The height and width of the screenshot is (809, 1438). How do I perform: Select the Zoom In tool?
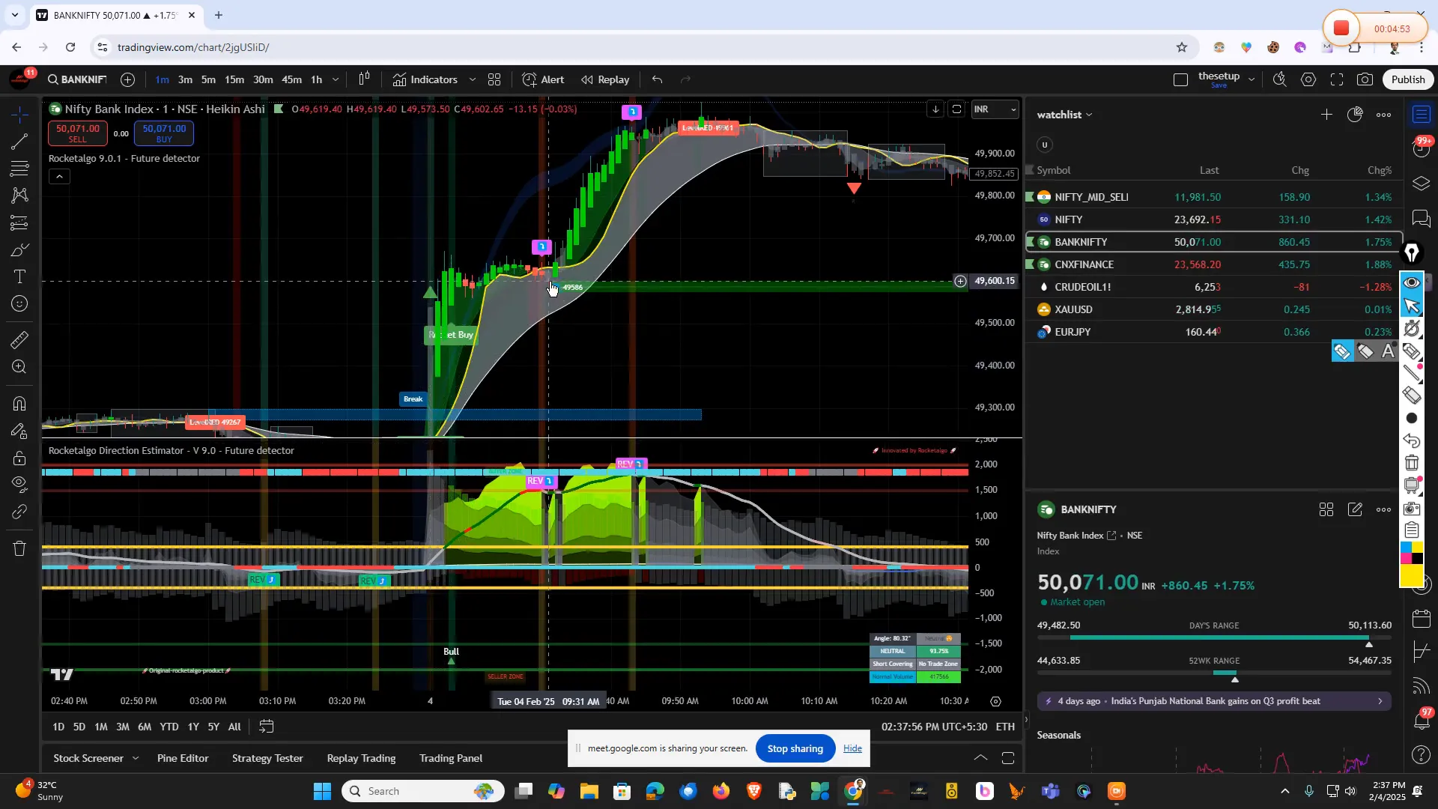click(x=19, y=367)
